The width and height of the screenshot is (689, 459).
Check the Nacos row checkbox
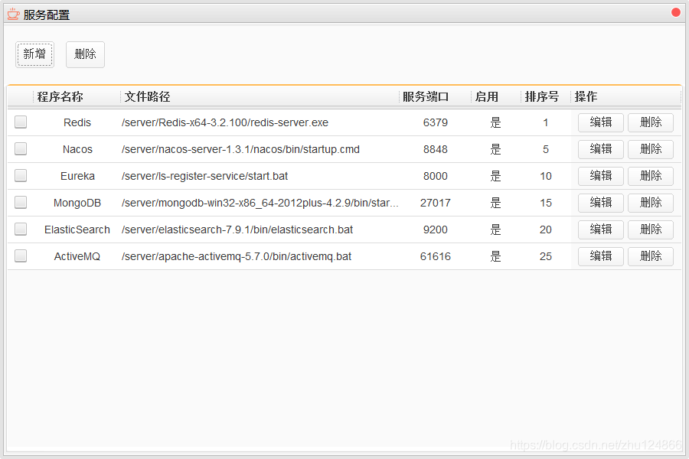(x=21, y=149)
